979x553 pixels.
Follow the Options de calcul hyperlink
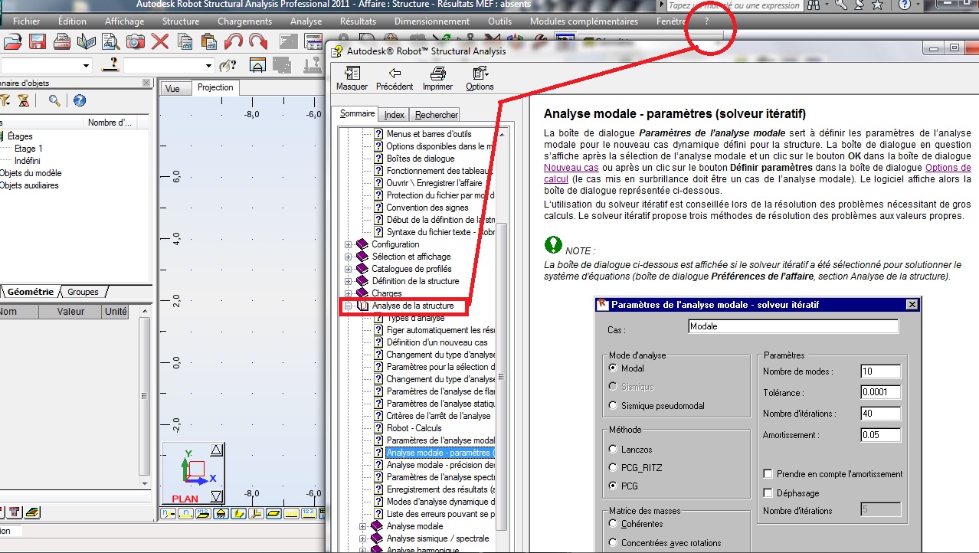[x=948, y=167]
